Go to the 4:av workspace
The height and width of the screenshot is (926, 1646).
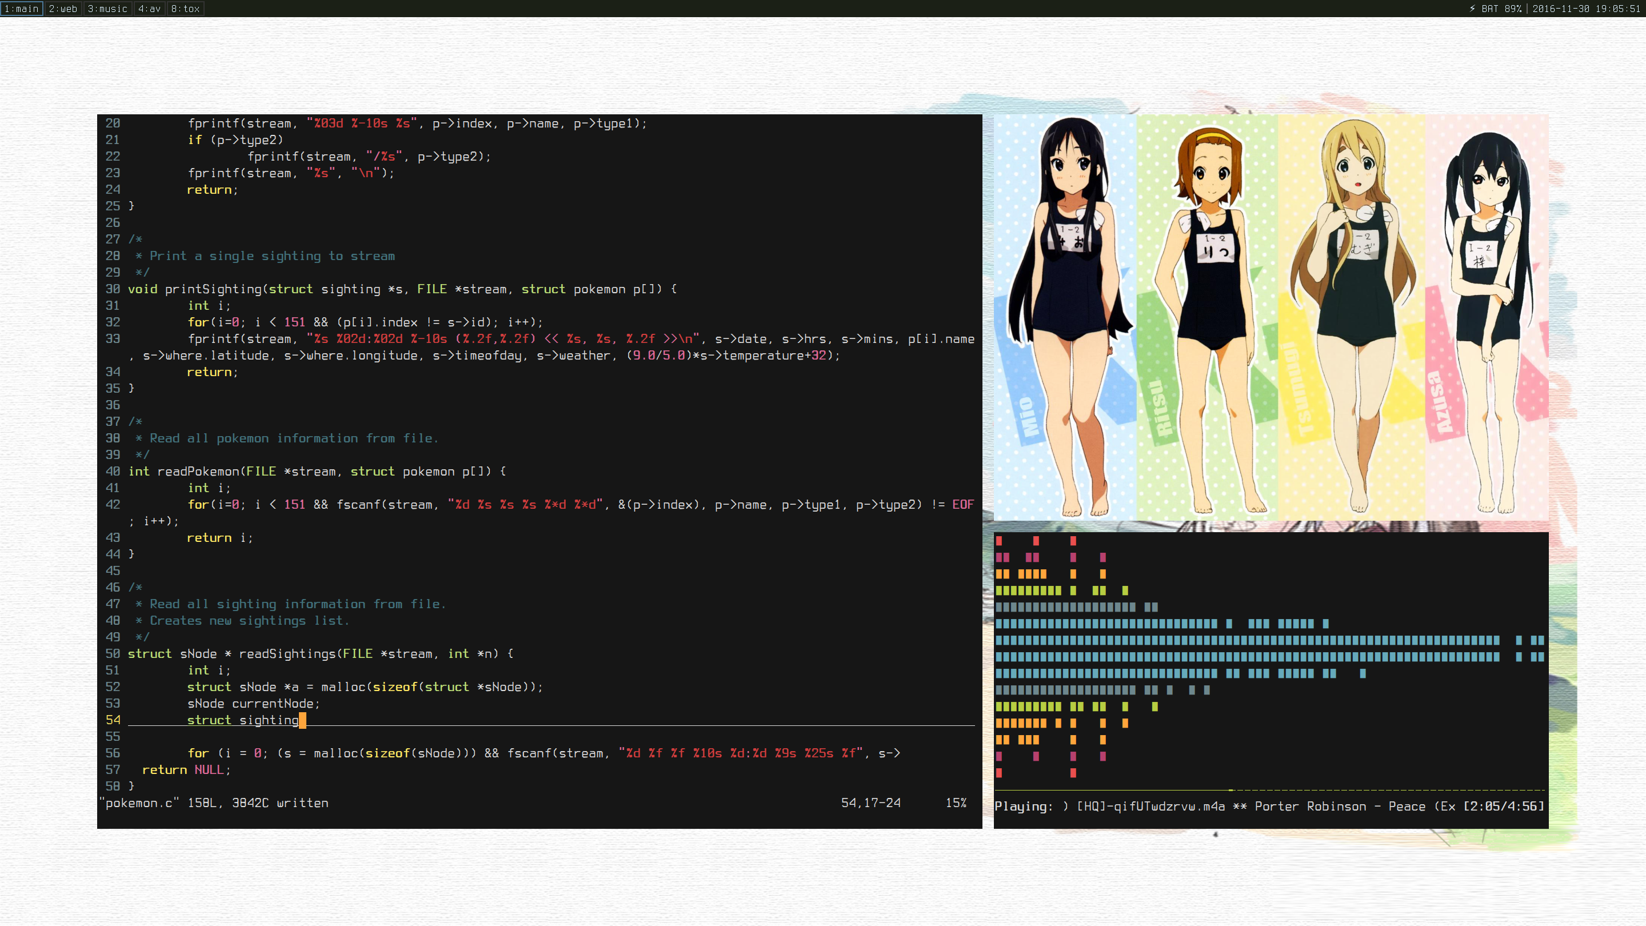point(149,9)
